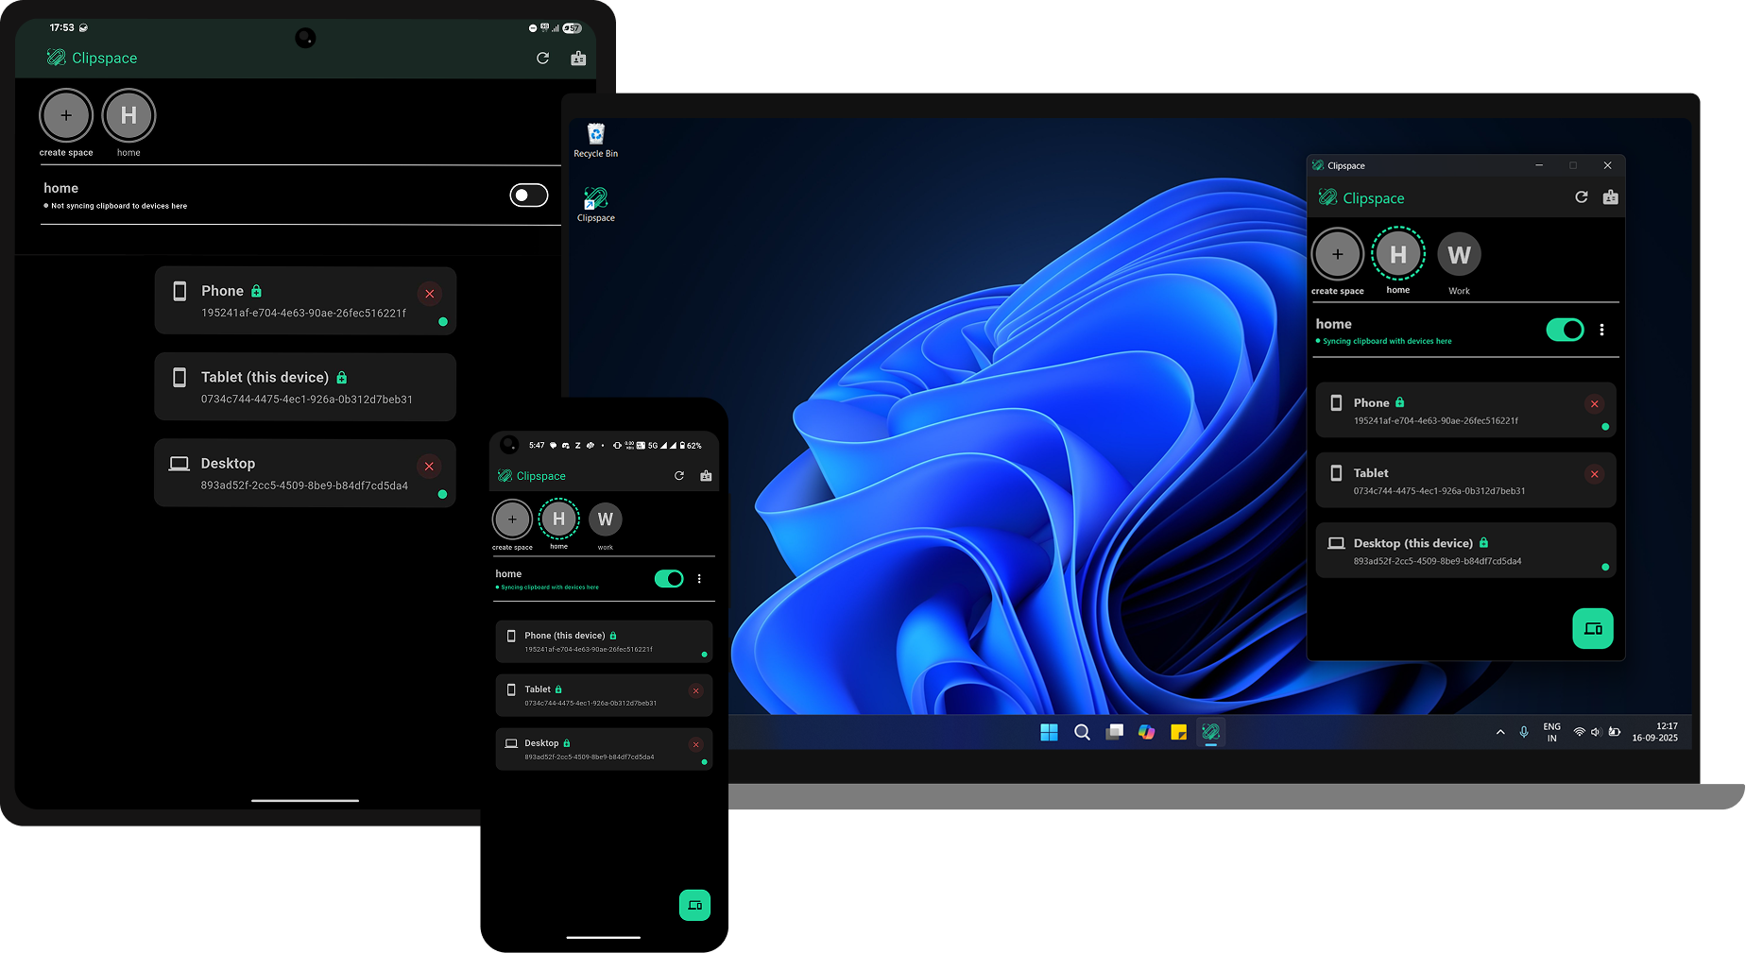Remove Phone device in desktop Clipspace window

point(1594,404)
